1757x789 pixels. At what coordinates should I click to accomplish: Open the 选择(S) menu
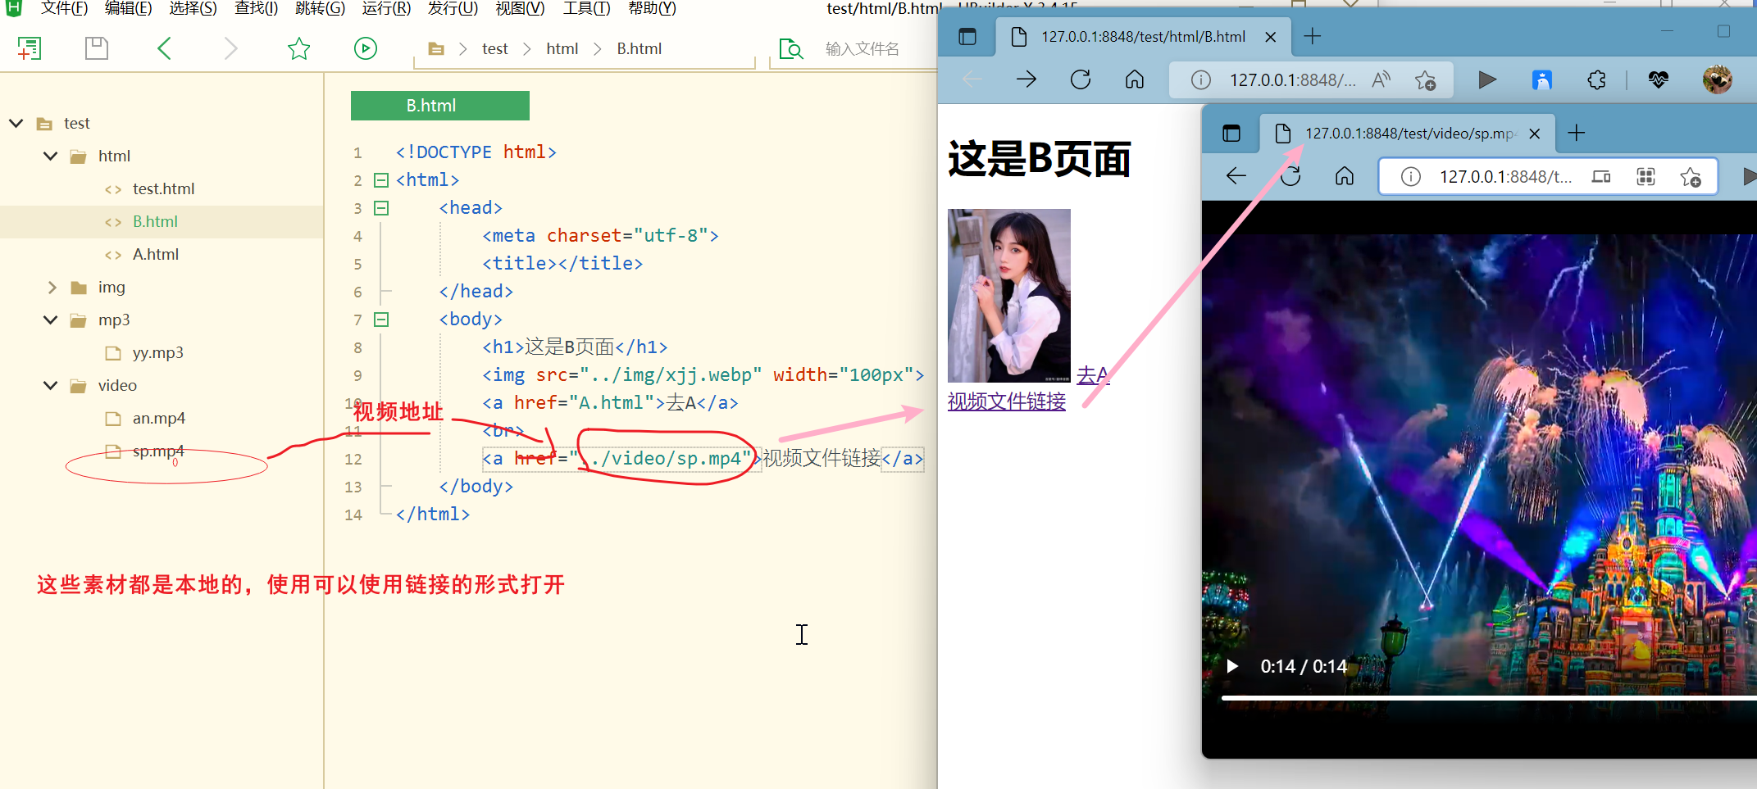tap(193, 8)
